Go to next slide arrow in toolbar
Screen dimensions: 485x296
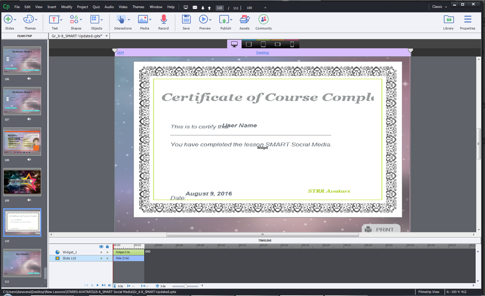203,8
